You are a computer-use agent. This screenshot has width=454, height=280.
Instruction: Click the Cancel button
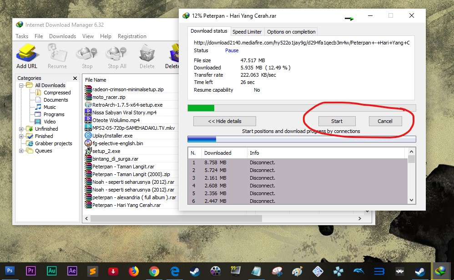point(385,121)
